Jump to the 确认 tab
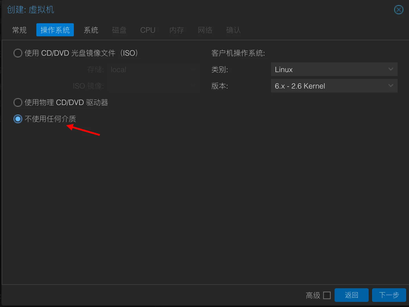This screenshot has width=409, height=307. tap(233, 30)
